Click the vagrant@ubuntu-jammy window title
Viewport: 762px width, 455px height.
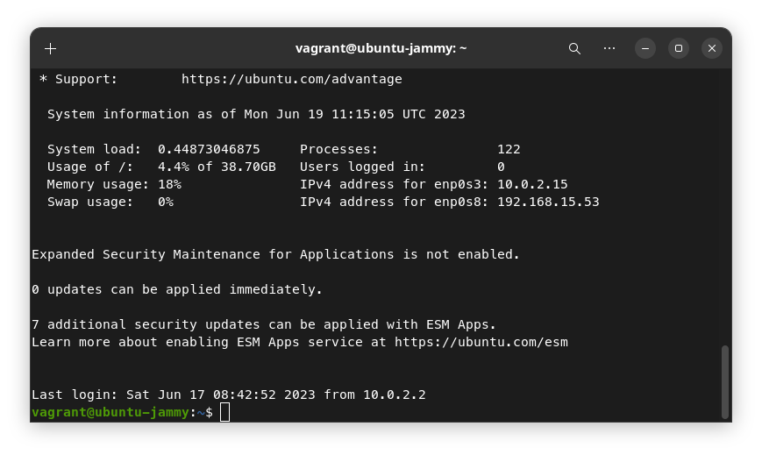pyautogui.click(x=381, y=48)
